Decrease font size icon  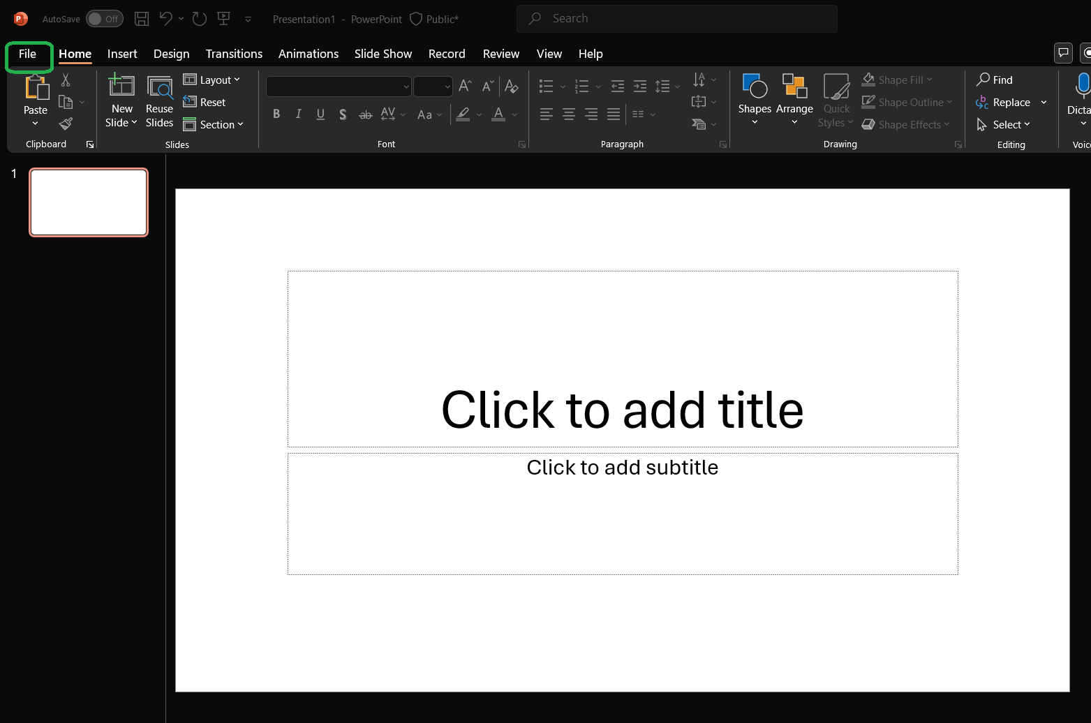click(488, 86)
